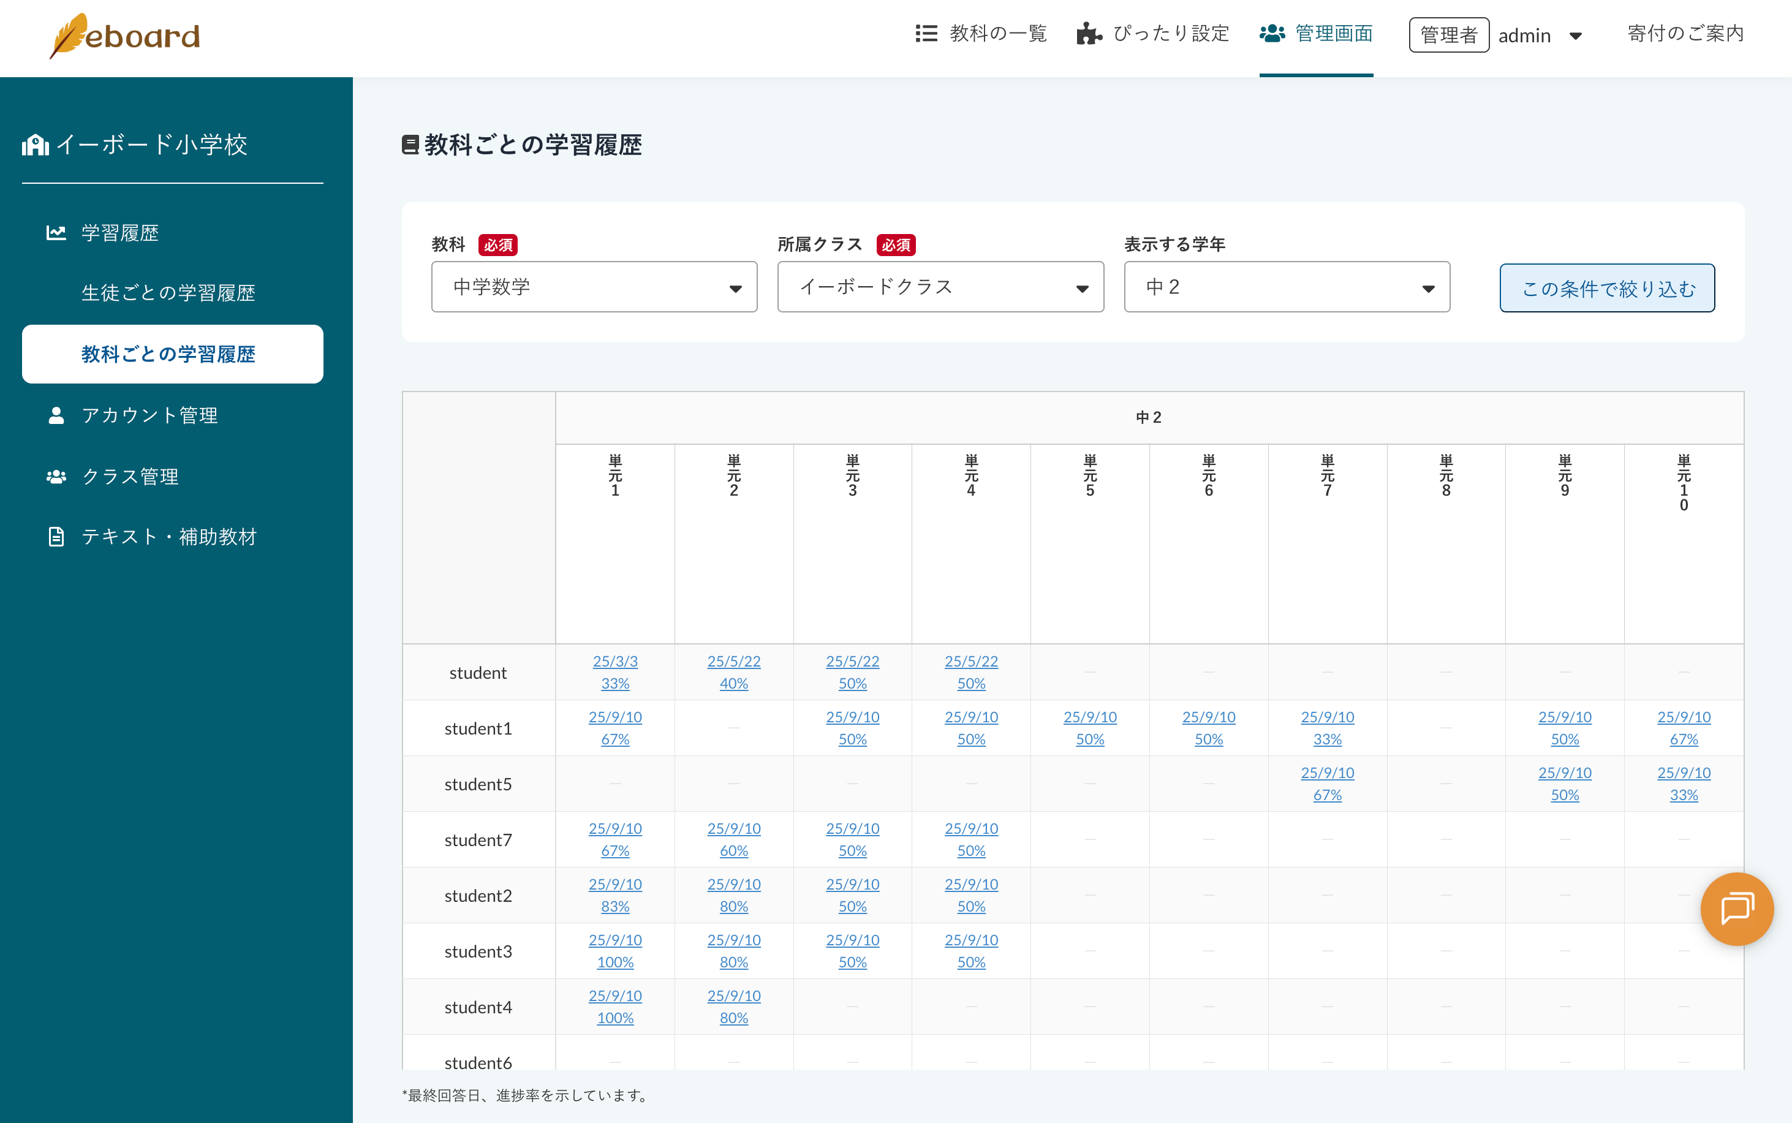Click the document icon beside テキスト・補助教材

pos(56,536)
